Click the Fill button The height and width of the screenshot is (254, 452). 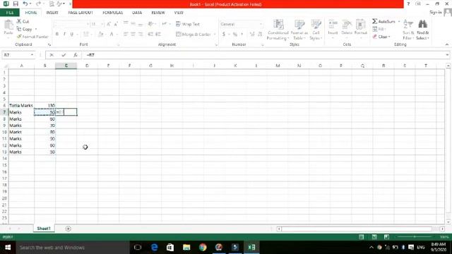pos(379,29)
